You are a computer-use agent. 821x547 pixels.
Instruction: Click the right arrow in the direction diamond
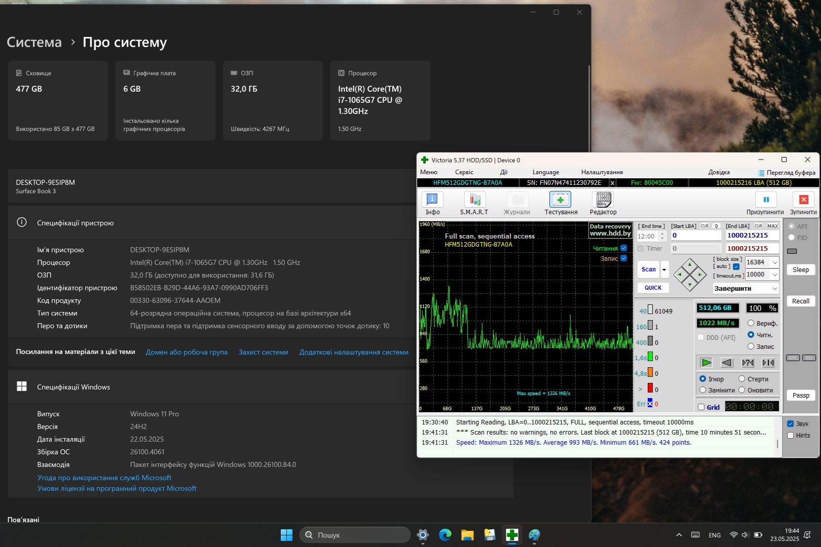pos(700,275)
